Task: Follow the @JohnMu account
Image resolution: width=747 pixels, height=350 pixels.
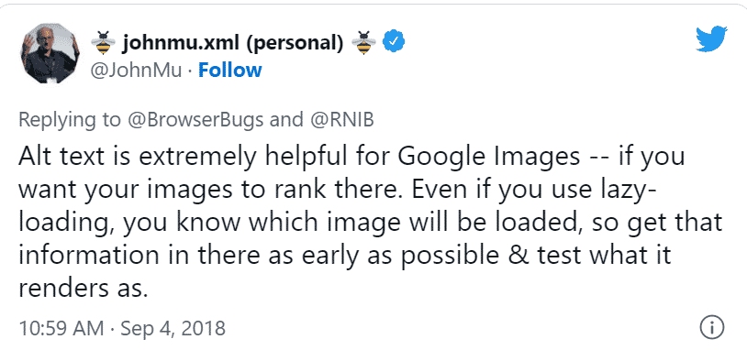Action: pyautogui.click(x=230, y=71)
